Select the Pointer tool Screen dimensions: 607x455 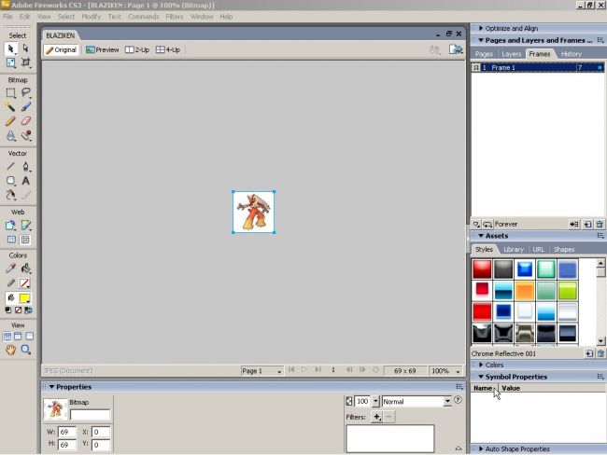coord(10,48)
